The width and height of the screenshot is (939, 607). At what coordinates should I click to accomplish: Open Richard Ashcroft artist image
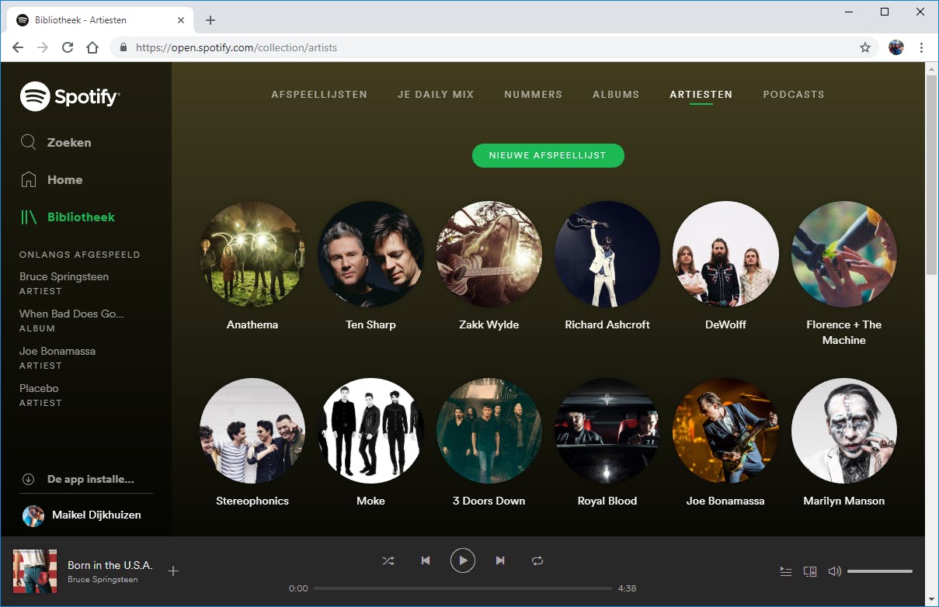click(x=607, y=255)
